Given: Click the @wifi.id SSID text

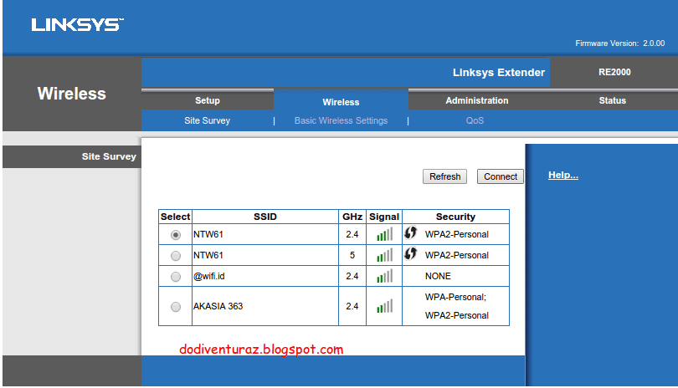Looking at the screenshot, I should click(x=209, y=276).
